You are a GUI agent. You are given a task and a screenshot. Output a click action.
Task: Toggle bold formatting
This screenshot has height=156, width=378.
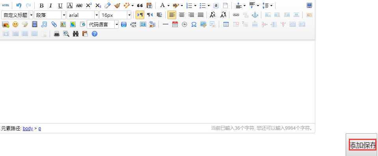tap(41, 5)
